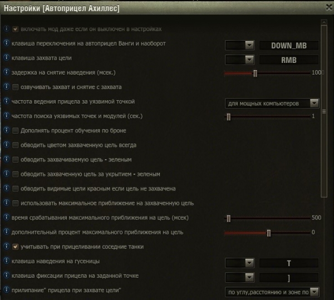Open modifier dropdown beside T key field
Image resolution: width=334 pixels, height=300 pixels.
coord(240,263)
